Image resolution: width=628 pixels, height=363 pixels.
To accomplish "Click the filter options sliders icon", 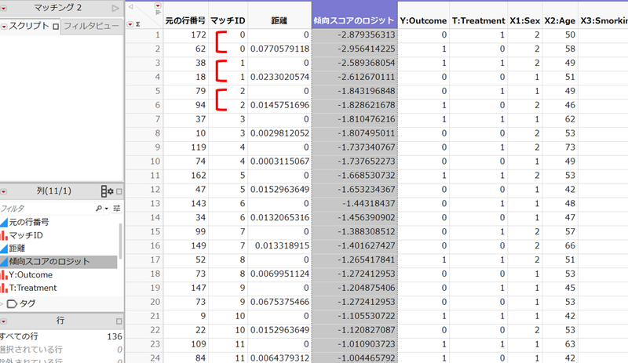I will (116, 209).
